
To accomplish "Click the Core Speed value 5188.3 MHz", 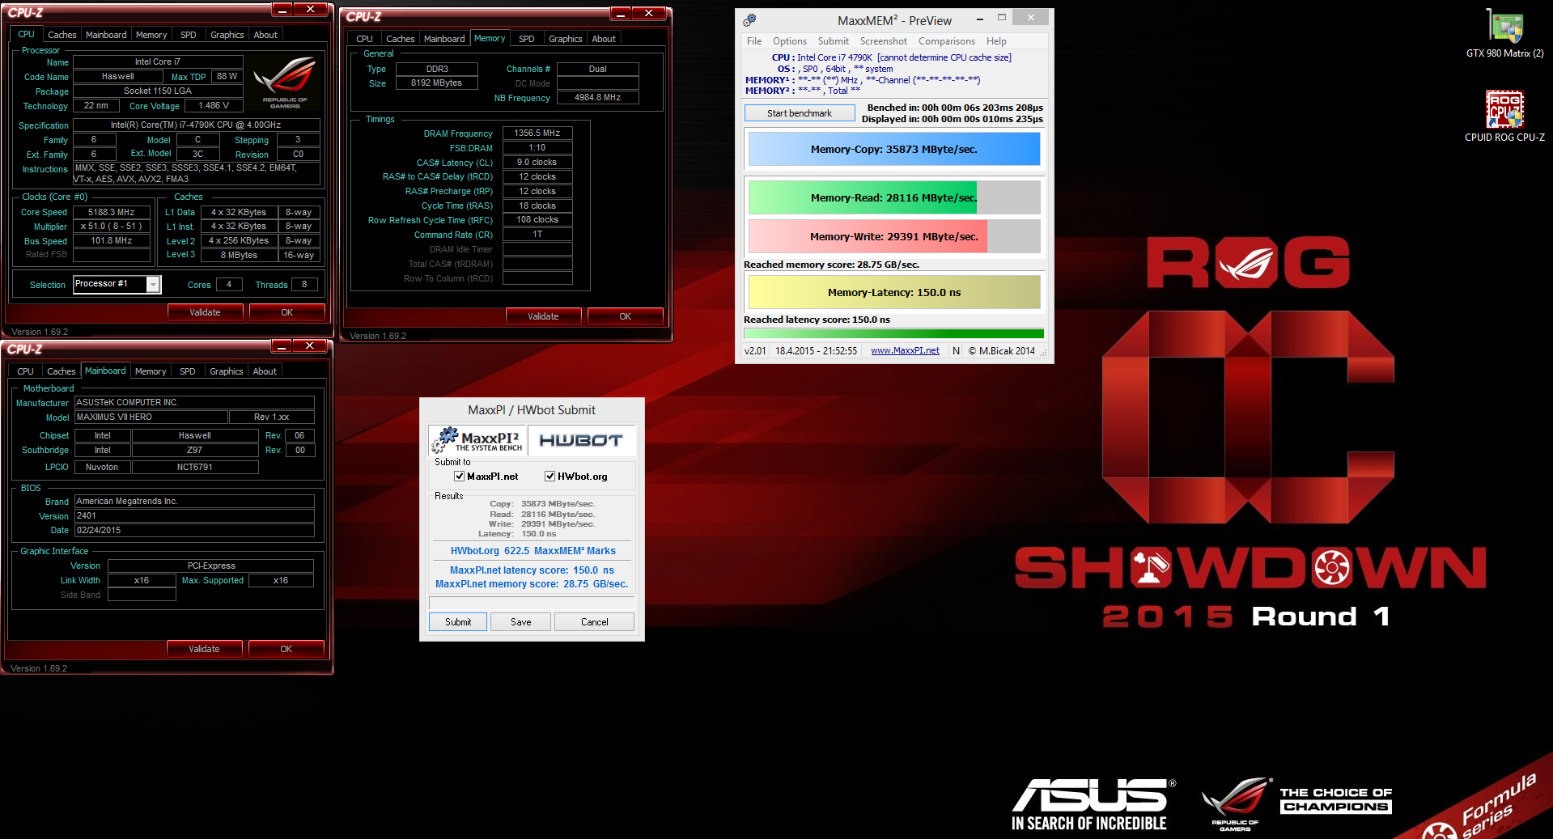I will click(112, 212).
